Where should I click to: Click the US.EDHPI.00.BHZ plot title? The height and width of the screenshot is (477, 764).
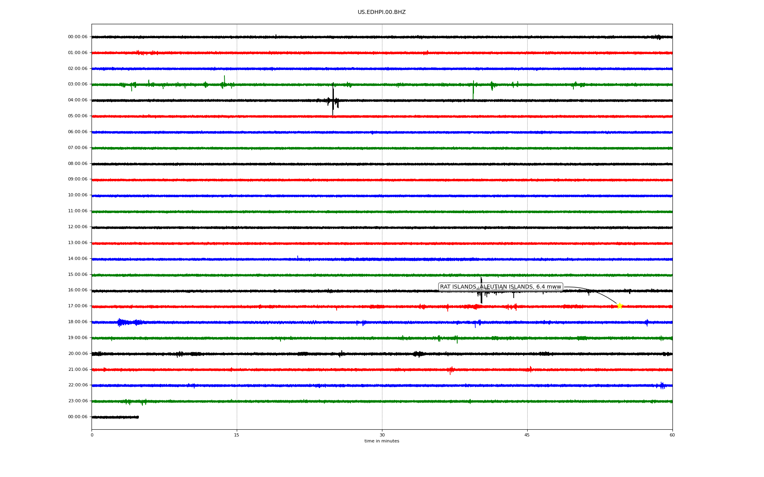381,12
